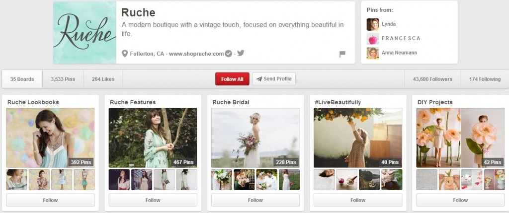Screen dimensions: 509x213
Task: Click the Twitter bird icon
Action: click(241, 53)
